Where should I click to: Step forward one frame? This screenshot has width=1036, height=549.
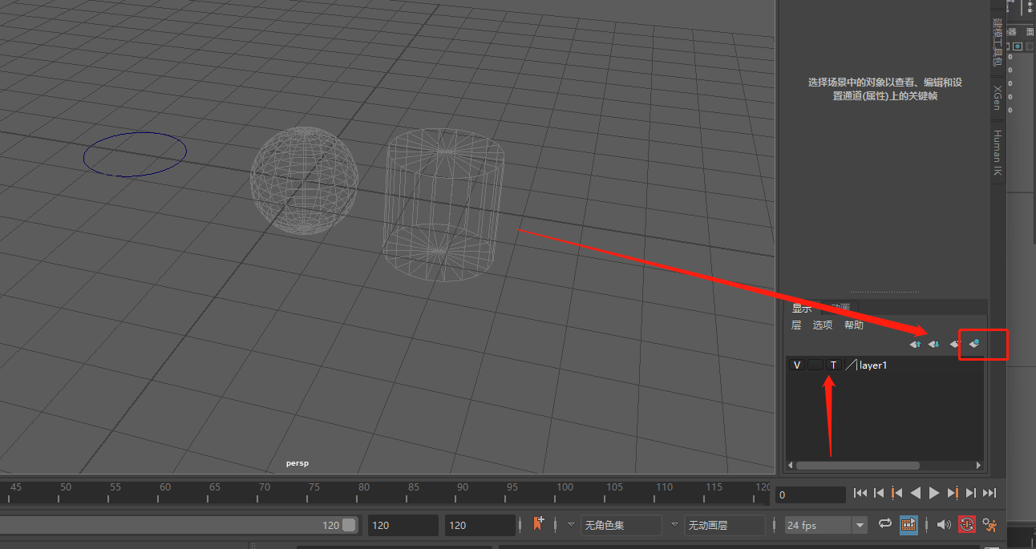tap(971, 493)
